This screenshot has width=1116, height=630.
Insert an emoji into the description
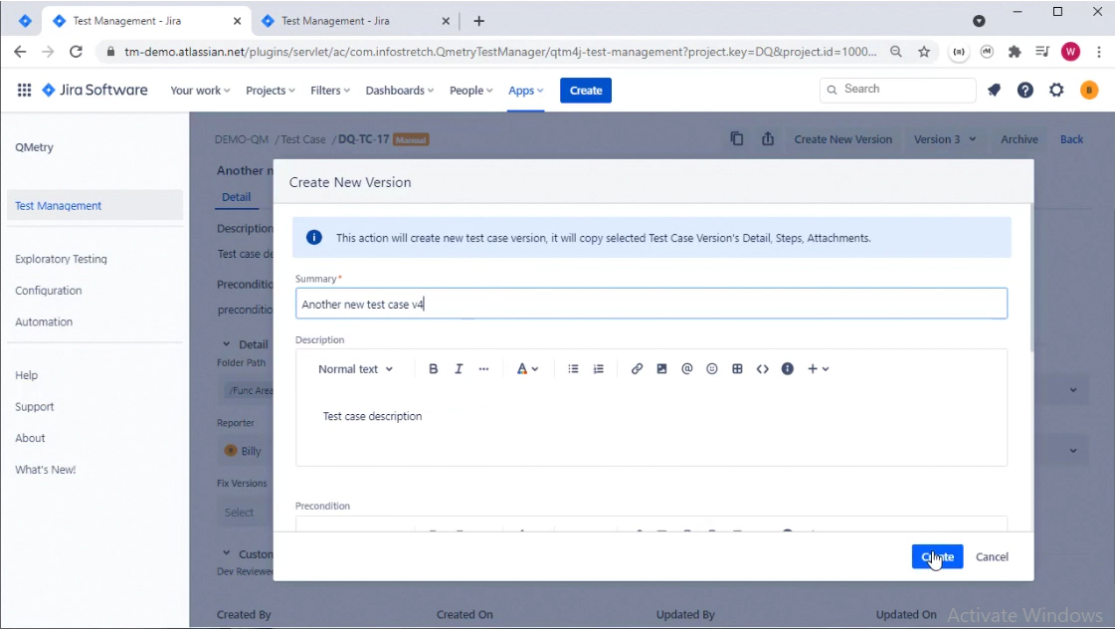tap(711, 368)
